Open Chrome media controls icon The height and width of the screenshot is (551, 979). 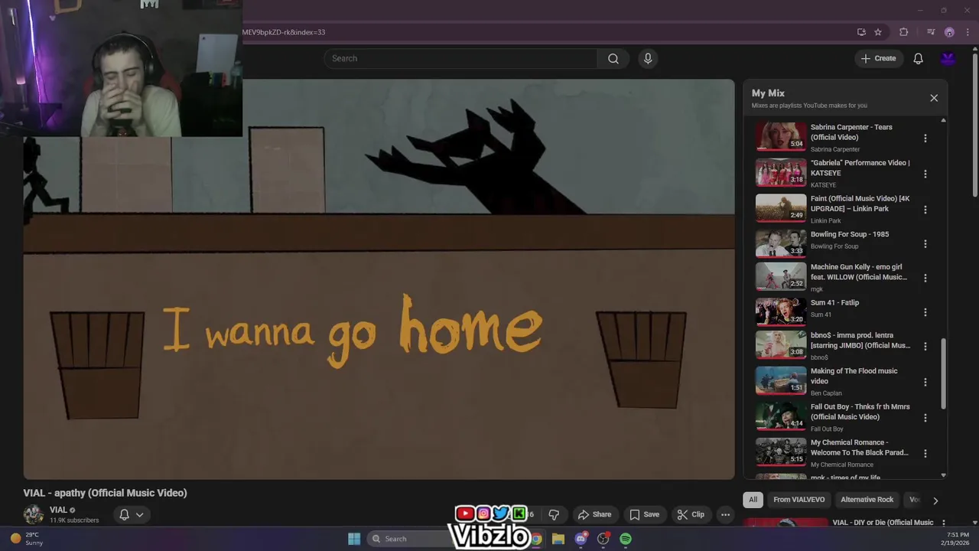(931, 32)
